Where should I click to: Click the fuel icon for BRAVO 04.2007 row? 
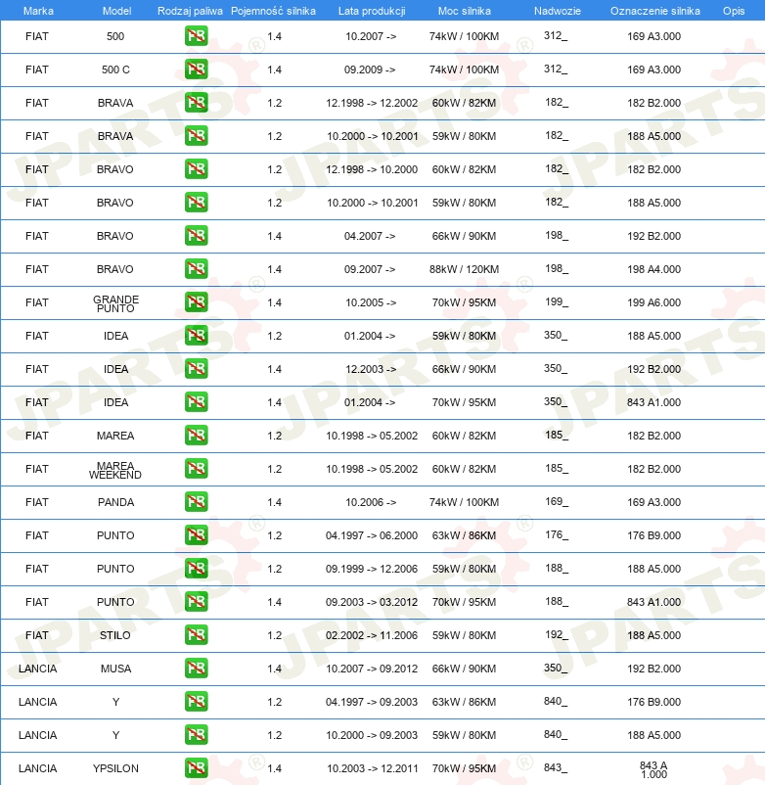[x=196, y=236]
